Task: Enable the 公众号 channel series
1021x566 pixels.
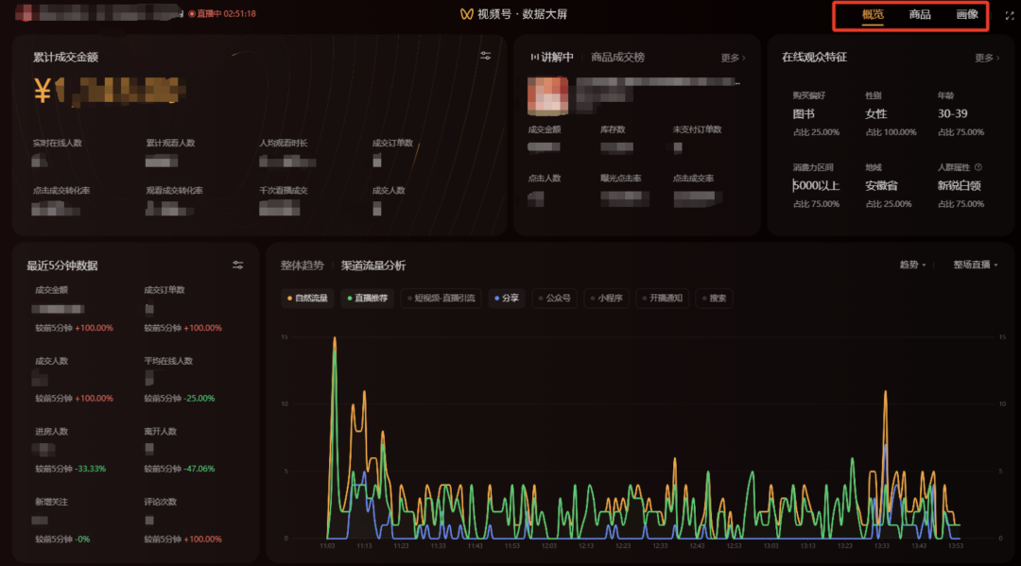Action: coord(555,298)
